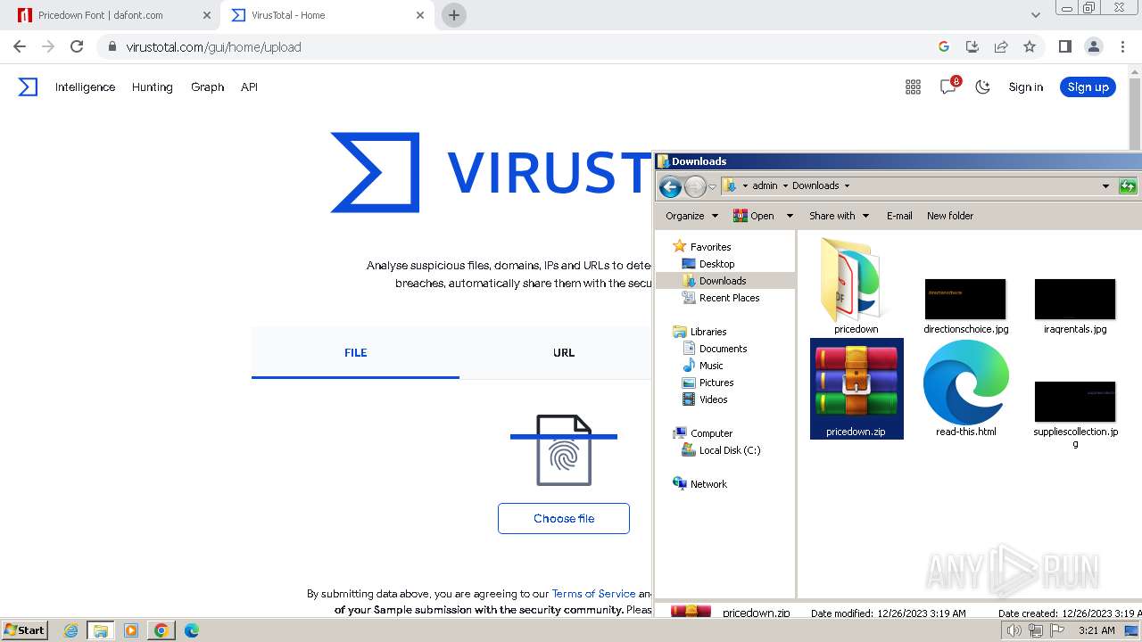Viewport: 1142px width, 642px height.
Task: Open the Organize dropdown menu
Action: (x=691, y=216)
